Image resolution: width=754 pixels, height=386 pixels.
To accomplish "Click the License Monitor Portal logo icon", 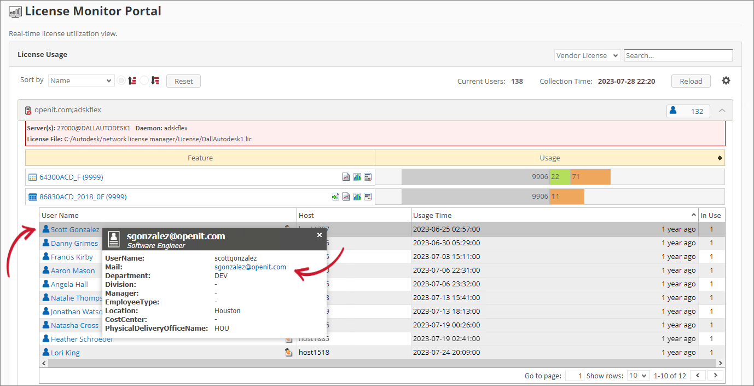I will pyautogui.click(x=15, y=11).
